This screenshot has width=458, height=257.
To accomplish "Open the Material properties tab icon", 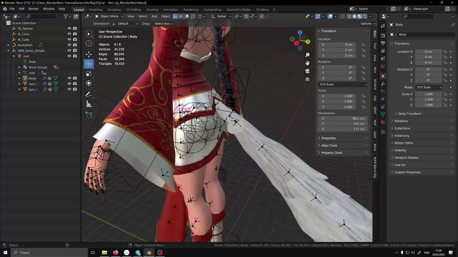I will (383, 122).
